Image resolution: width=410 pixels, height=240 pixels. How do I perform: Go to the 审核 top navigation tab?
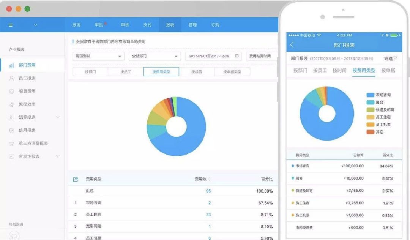(x=125, y=25)
